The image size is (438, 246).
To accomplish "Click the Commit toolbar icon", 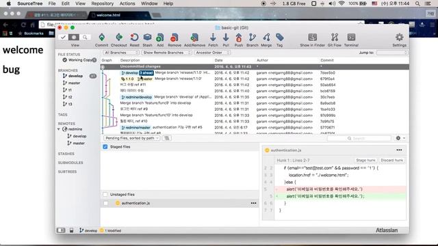I will click(102, 38).
